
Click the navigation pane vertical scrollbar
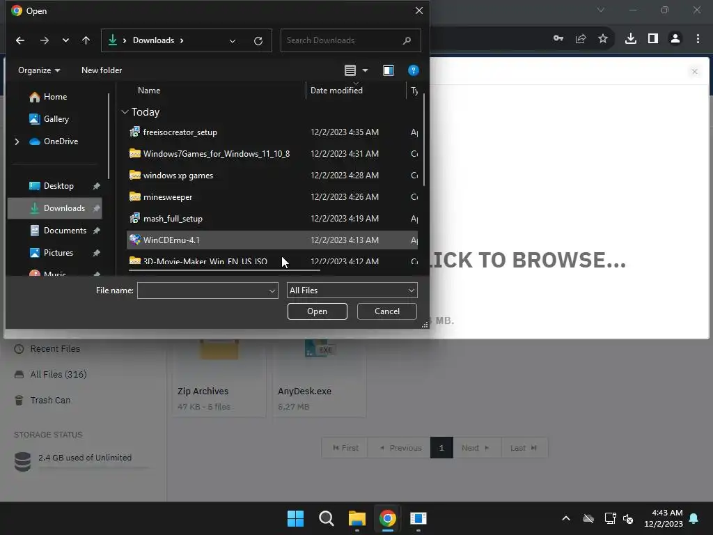109,136
